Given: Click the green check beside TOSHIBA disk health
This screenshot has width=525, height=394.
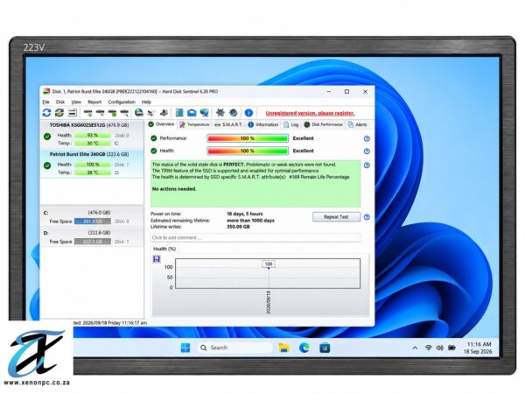Looking at the screenshot, I should (x=47, y=137).
